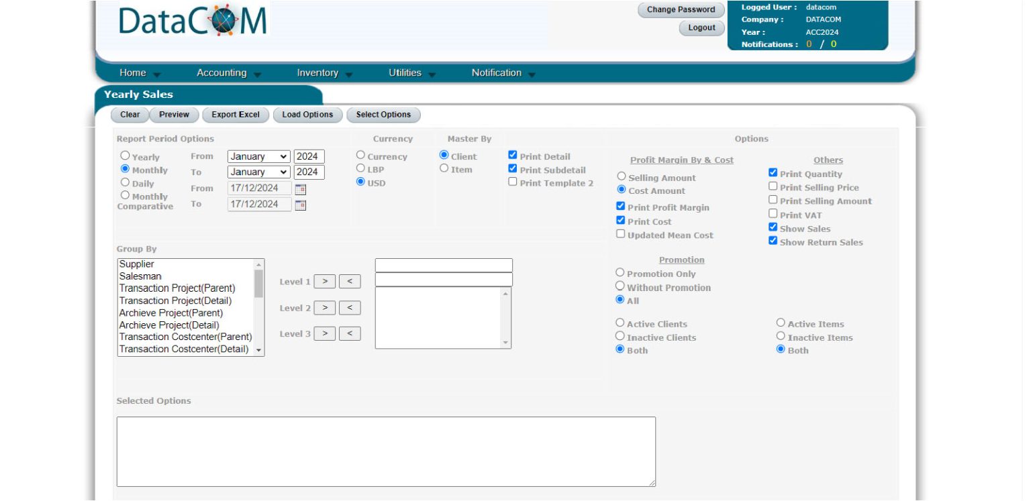Open the From month dropdown
This screenshot has width=1031, height=501.
[259, 156]
